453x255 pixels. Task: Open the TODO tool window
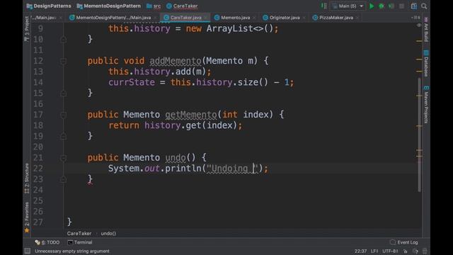click(x=47, y=242)
